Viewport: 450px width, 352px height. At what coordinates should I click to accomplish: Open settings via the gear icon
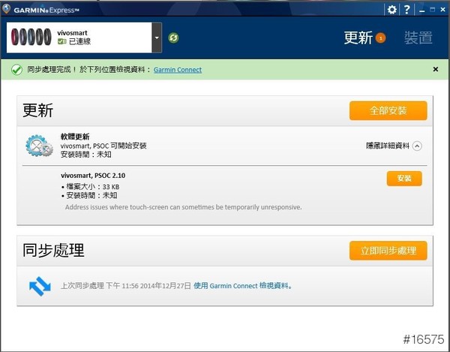pos(391,10)
